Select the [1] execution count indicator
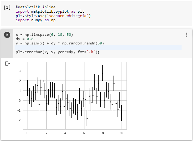Image resolution: width=193 pixels, height=141 pixels. (7, 7)
